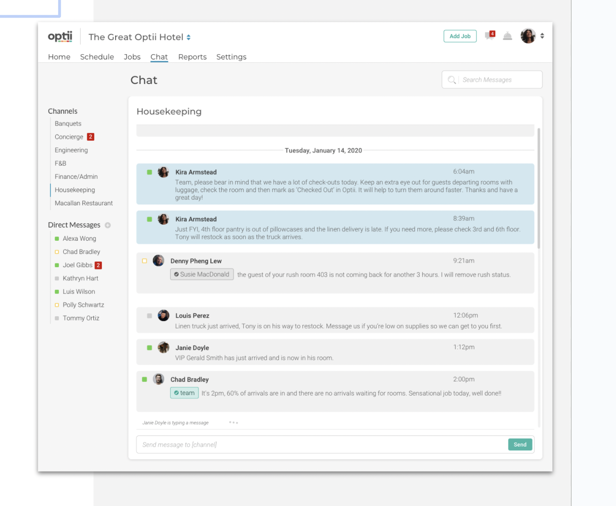Expand the user account menu arrows
The image size is (616, 506).
pos(542,36)
